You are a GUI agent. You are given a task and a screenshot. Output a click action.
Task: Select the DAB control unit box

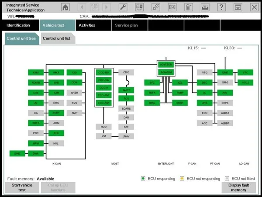(x=126, y=118)
